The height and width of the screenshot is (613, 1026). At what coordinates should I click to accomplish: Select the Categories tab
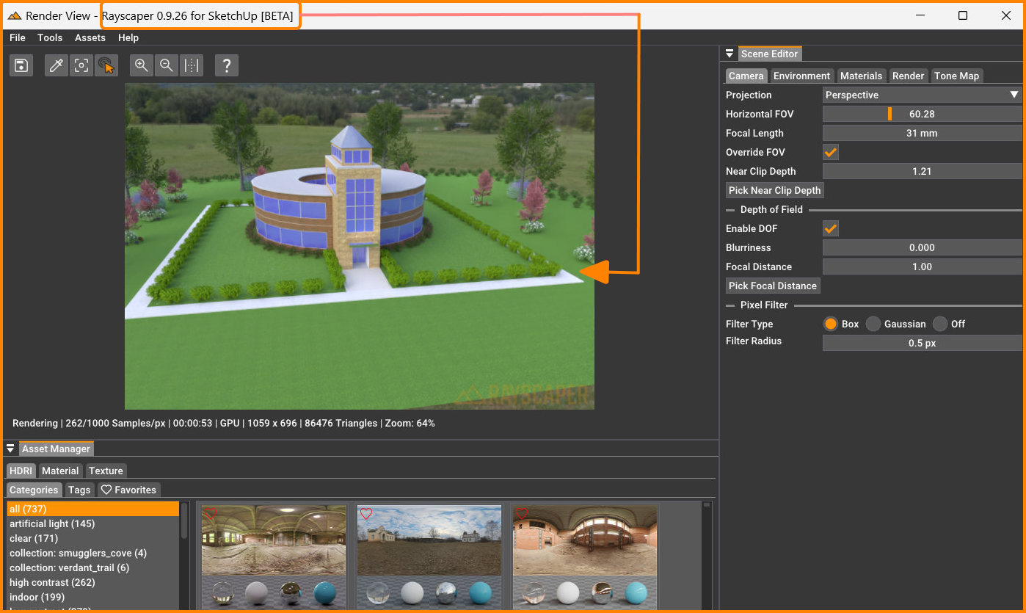[x=34, y=490]
